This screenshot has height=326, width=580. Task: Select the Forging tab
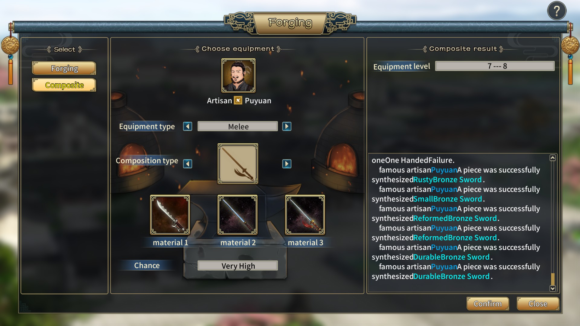[64, 68]
